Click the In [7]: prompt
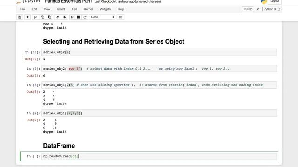Image resolution: width=298 pixels, height=167 pixels. [x=34, y=69]
